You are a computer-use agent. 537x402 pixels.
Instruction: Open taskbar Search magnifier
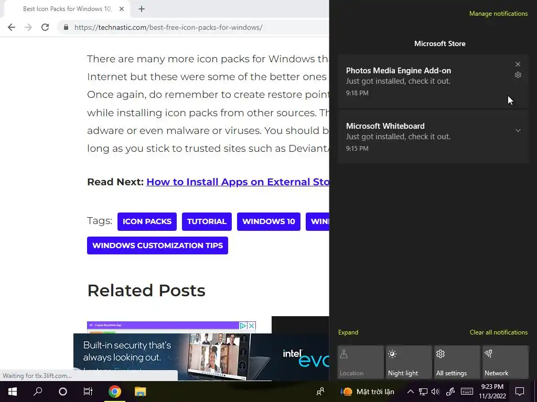[x=38, y=392]
